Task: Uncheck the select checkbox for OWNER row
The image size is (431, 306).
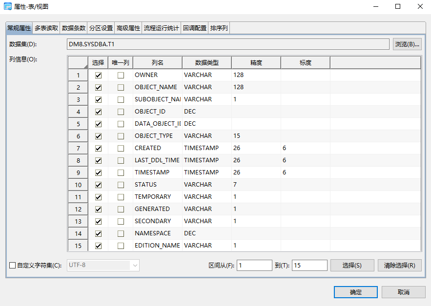Action: click(98, 75)
